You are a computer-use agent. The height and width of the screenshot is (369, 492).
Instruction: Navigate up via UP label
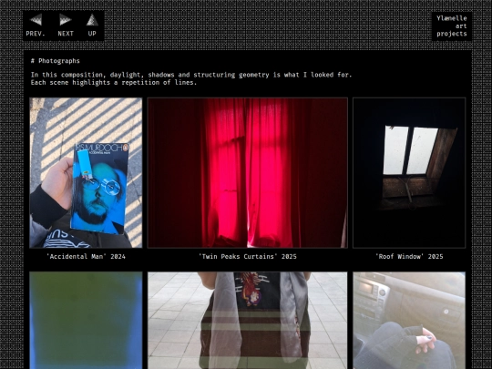click(92, 34)
